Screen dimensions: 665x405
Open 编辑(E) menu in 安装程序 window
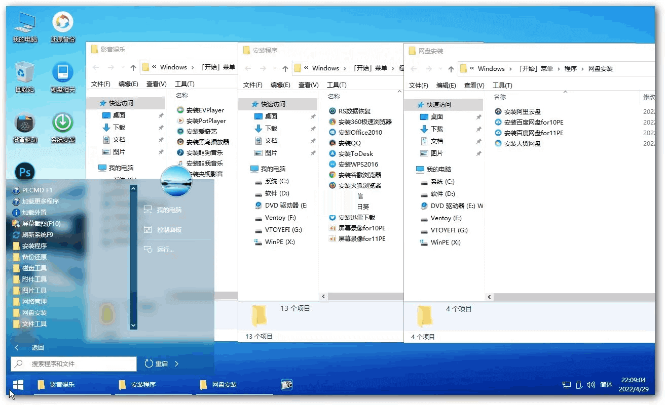(x=280, y=85)
